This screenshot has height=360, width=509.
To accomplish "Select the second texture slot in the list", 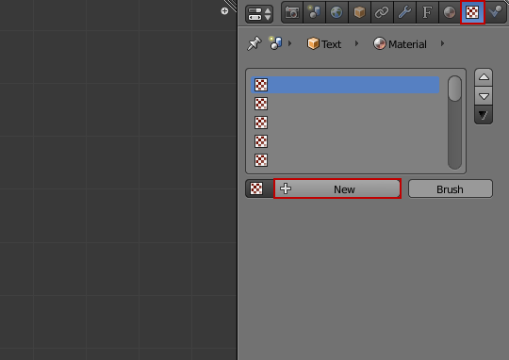I will point(345,104).
